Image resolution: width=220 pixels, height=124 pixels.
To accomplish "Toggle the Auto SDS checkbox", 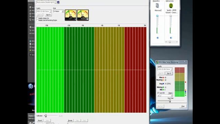I will point(158,93).
